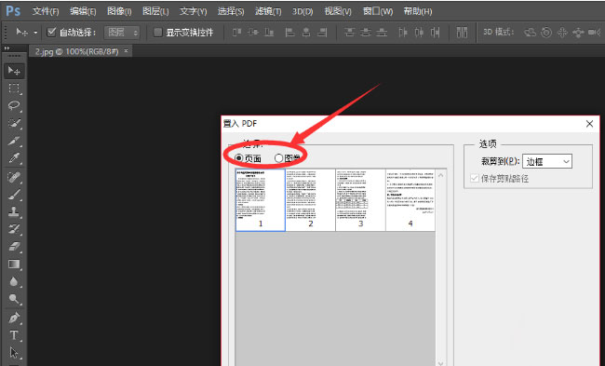Image resolution: width=605 pixels, height=366 pixels.
Task: Click distribute bottom edges icon
Action: pyautogui.click(x=382, y=33)
